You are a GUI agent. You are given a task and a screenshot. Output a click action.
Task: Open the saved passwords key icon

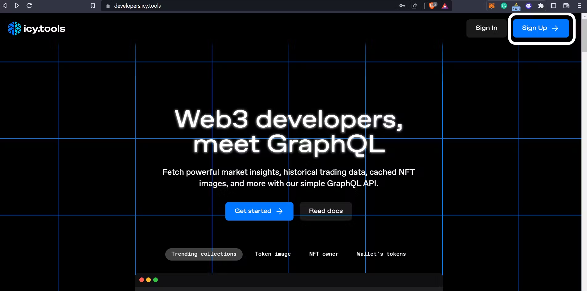coord(402,6)
